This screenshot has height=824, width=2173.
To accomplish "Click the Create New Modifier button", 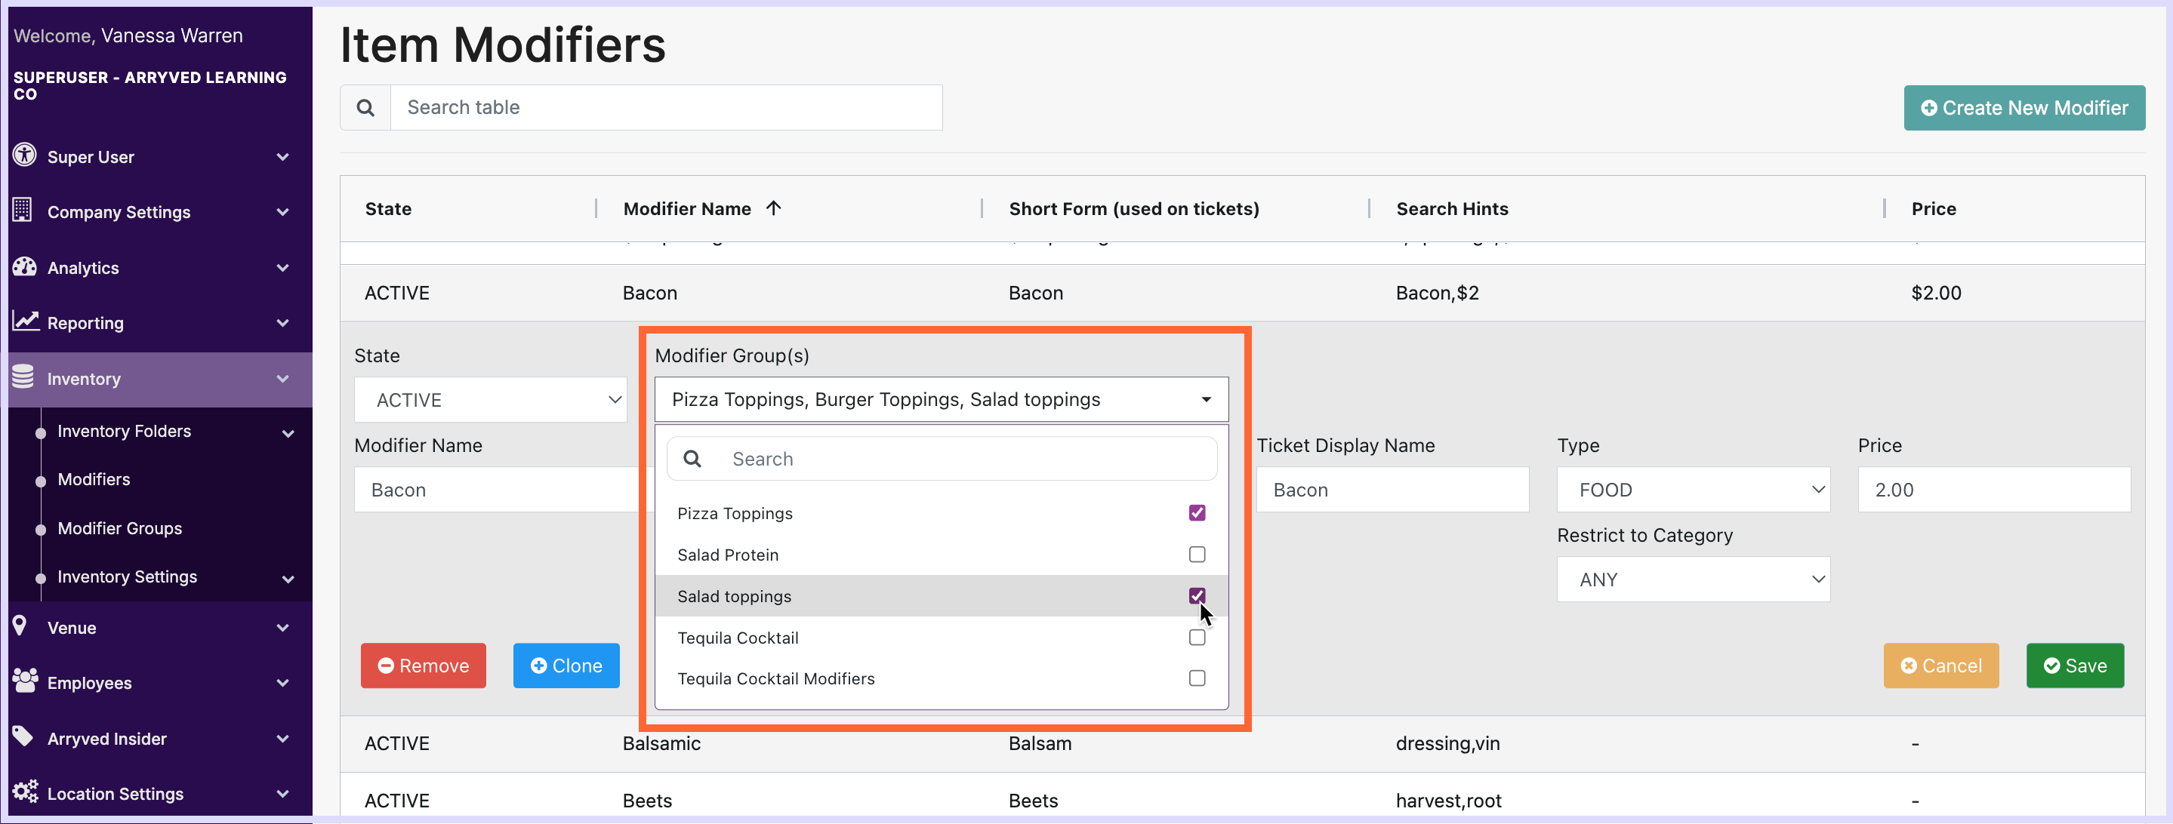I will click(x=2024, y=108).
